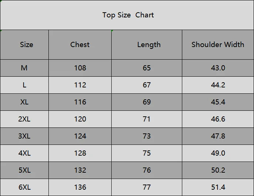The height and width of the screenshot is (196, 254).
Task: Select the chest value 136
Action: pos(80,187)
